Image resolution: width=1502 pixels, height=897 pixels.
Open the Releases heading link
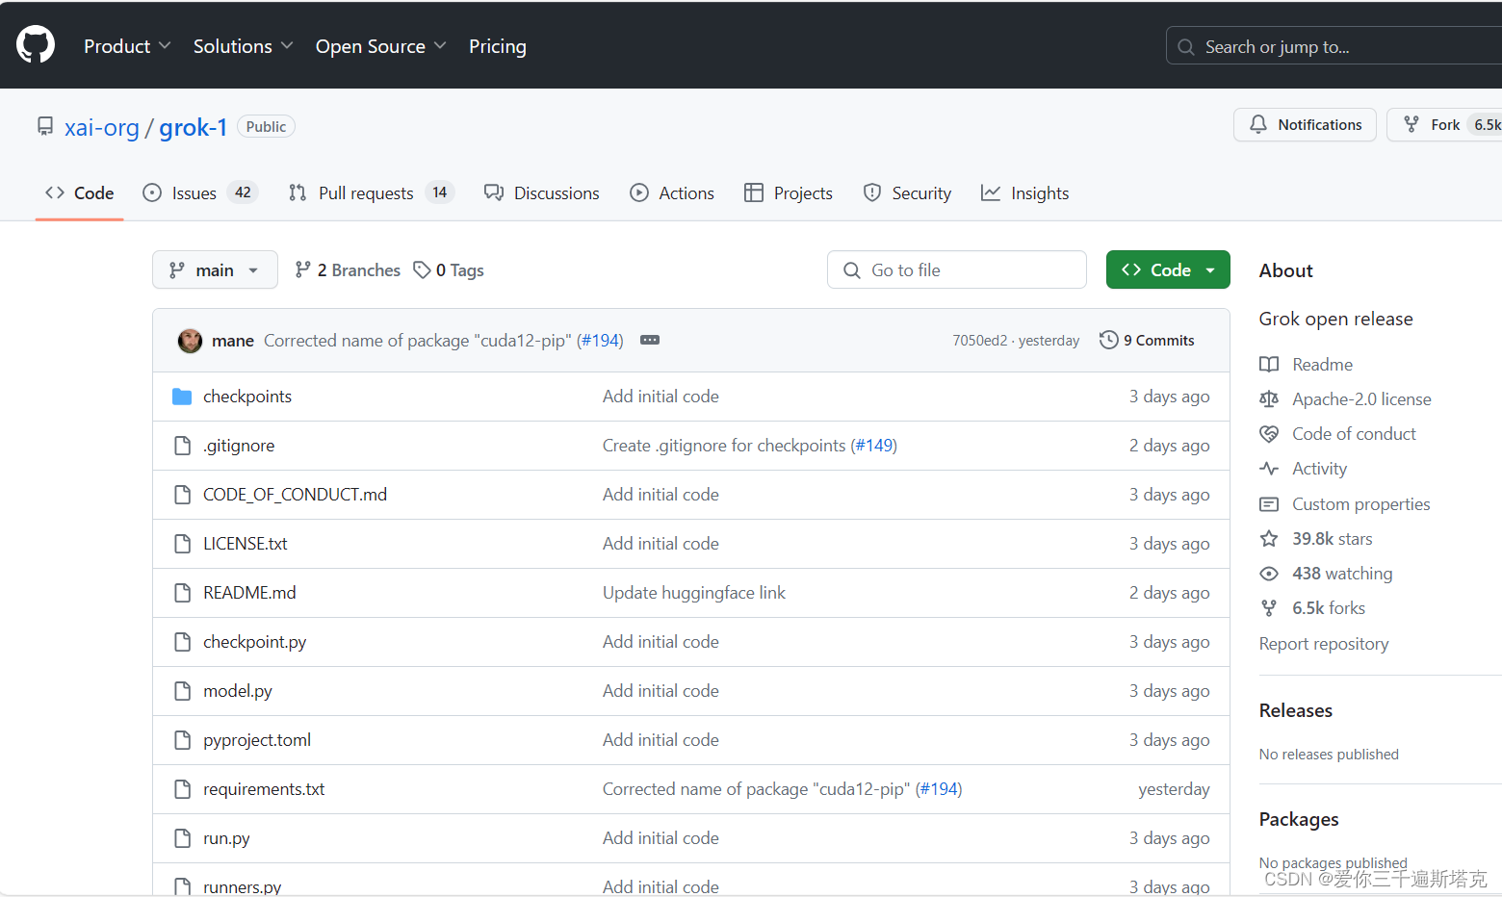(x=1296, y=710)
